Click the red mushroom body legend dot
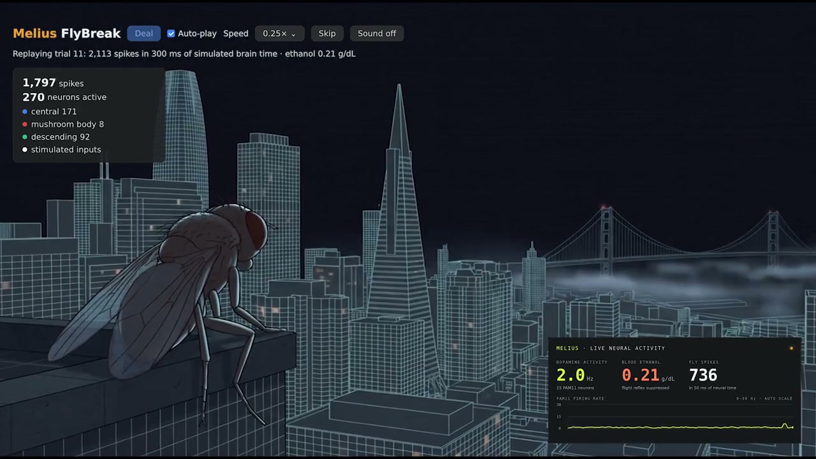This screenshot has width=816, height=459. (x=25, y=124)
